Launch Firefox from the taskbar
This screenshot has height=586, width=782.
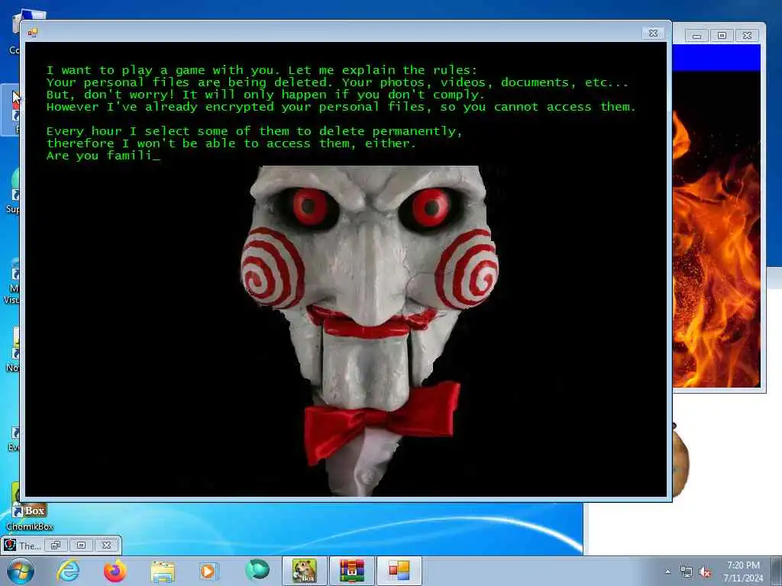click(x=115, y=571)
